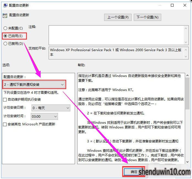This screenshot has width=192, height=179.
Task: Click the title bar window icon
Action: 5,5
